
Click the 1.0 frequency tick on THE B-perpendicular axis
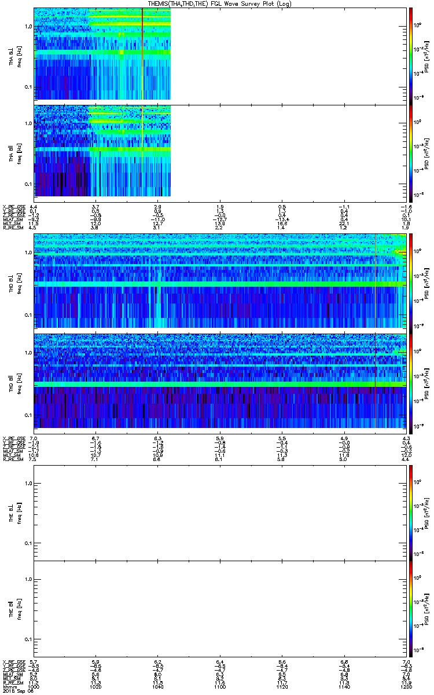tap(28, 482)
